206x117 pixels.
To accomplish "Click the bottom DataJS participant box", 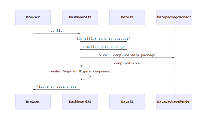I will 127,101.
